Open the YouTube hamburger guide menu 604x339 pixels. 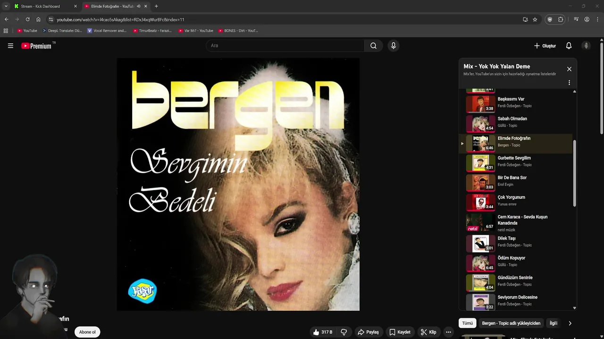[x=10, y=46]
